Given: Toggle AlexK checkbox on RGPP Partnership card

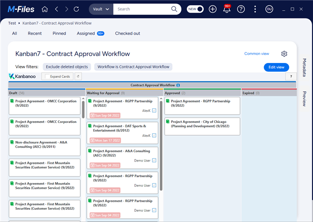Looking at the screenshot, I should click(154, 110).
